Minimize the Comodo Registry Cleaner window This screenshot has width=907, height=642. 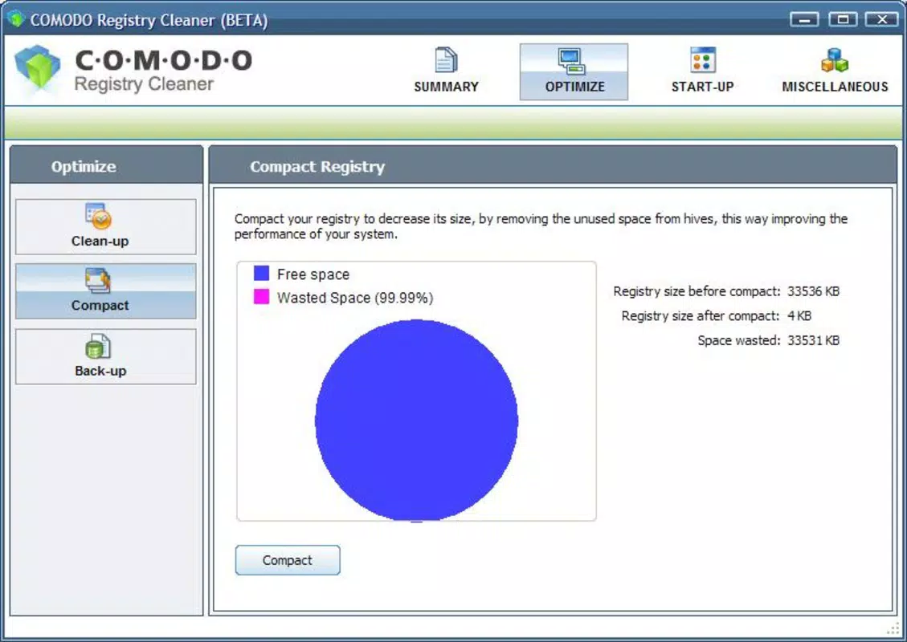pos(804,19)
